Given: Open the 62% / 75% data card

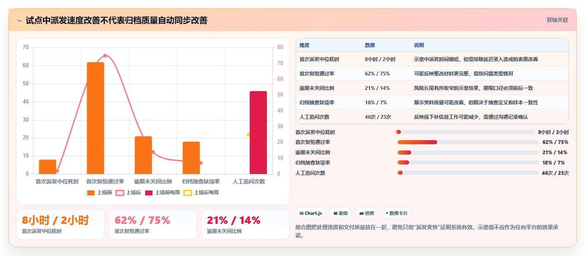Looking at the screenshot, I should (x=153, y=224).
